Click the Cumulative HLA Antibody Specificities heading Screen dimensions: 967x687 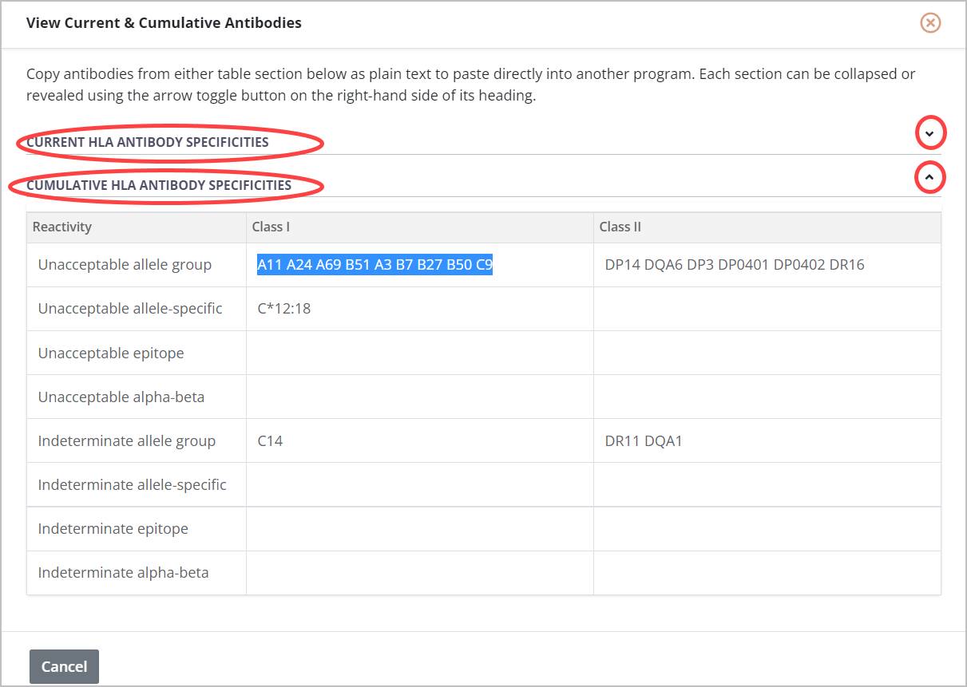point(159,185)
